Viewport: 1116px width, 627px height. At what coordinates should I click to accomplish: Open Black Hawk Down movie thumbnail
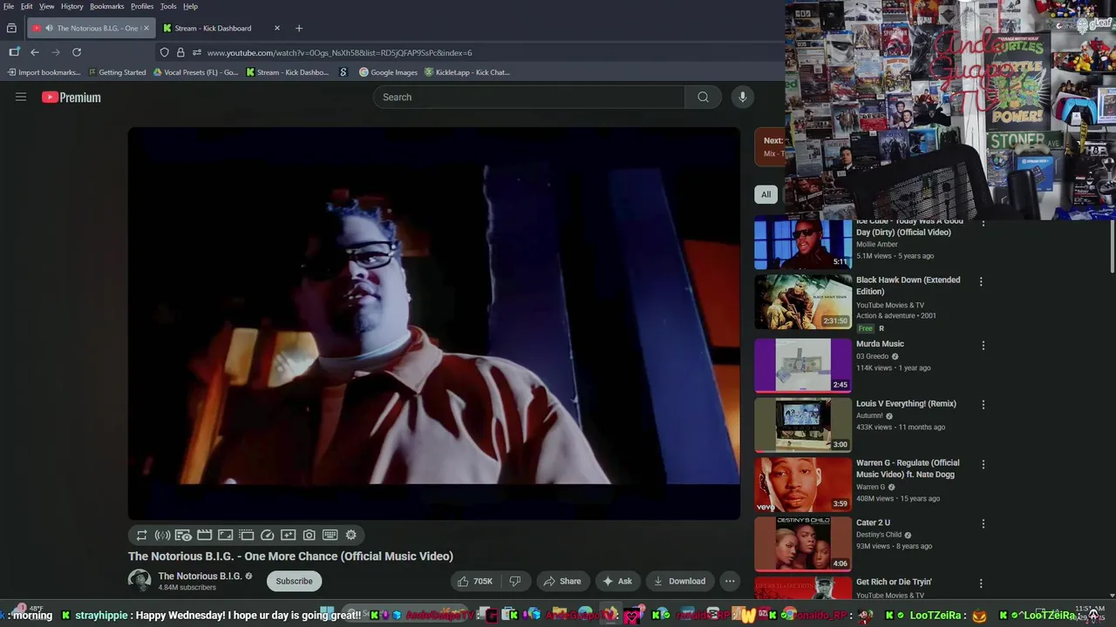point(803,301)
